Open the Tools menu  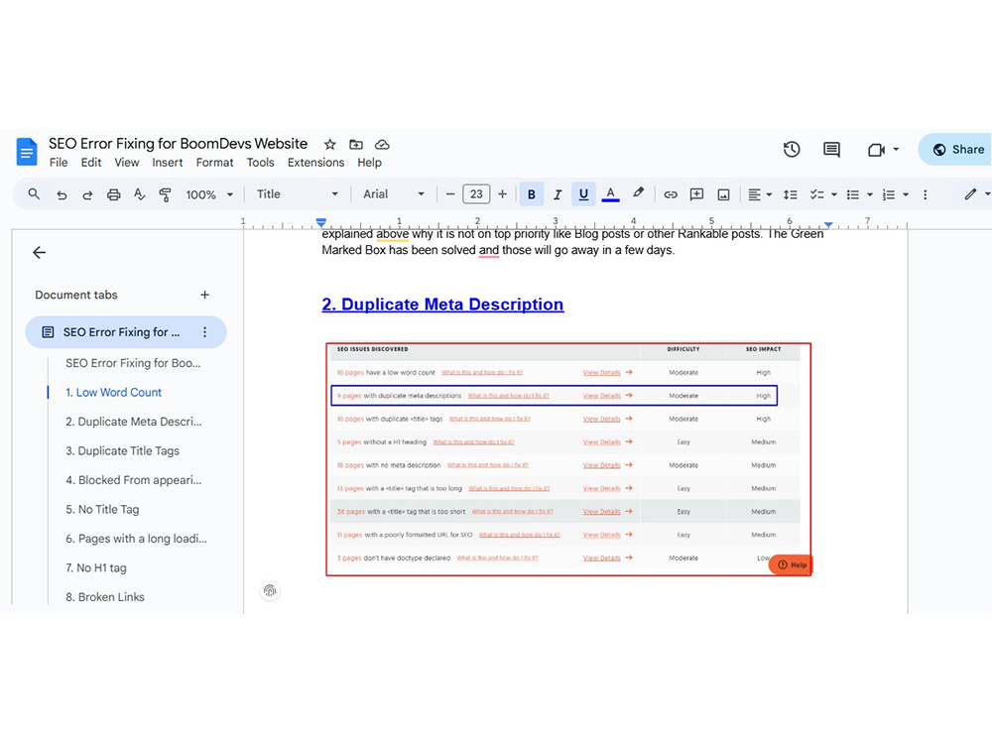[260, 163]
